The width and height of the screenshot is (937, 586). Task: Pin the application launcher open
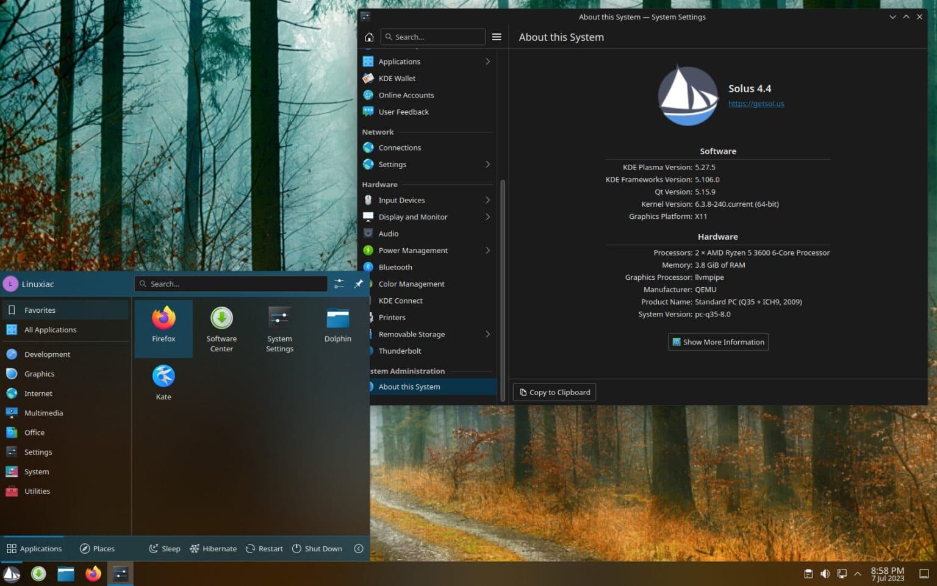pyautogui.click(x=359, y=284)
